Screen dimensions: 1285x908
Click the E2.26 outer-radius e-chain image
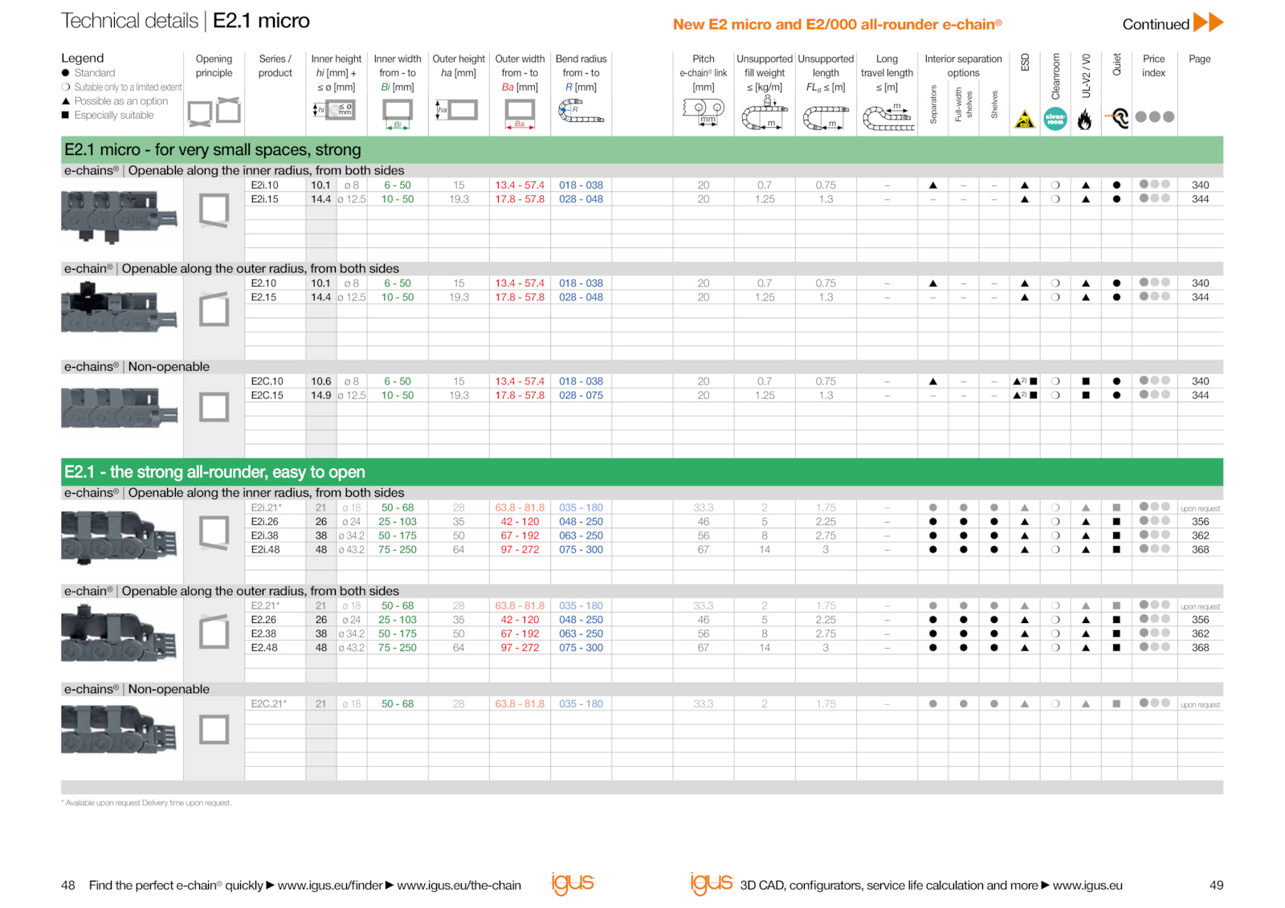(119, 634)
